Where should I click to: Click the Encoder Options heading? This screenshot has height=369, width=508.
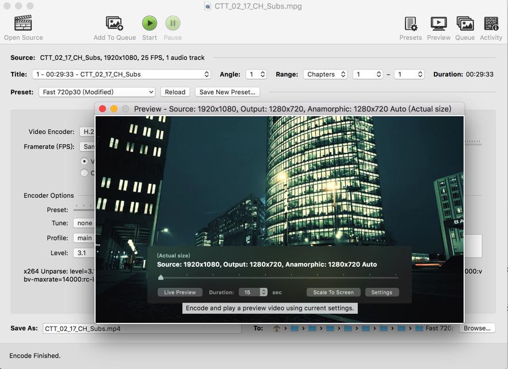pyautogui.click(x=48, y=195)
